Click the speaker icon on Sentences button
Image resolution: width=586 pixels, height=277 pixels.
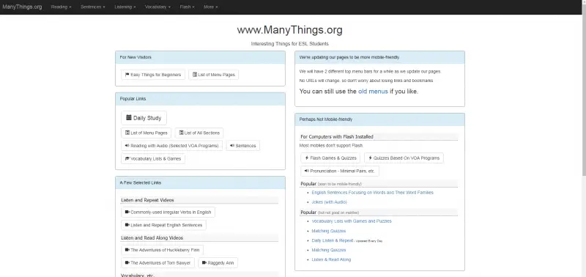(x=232, y=146)
